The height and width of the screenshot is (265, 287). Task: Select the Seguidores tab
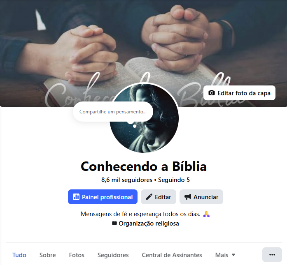pos(113,255)
